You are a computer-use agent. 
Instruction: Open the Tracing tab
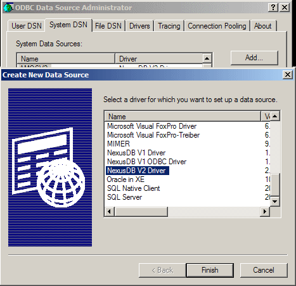coord(169,26)
